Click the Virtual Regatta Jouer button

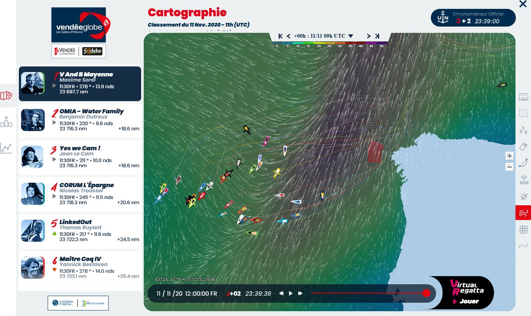click(x=466, y=293)
